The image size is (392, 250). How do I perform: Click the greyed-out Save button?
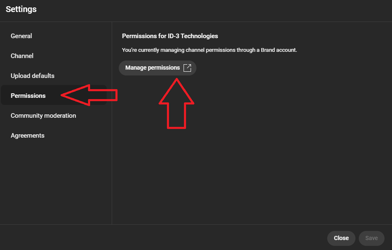click(372, 238)
